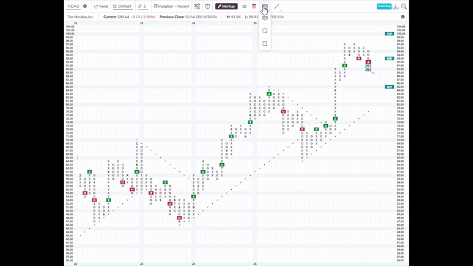Choose the comment annotation tool in dropdown
This screenshot has width=473, height=266.
tap(264, 18)
